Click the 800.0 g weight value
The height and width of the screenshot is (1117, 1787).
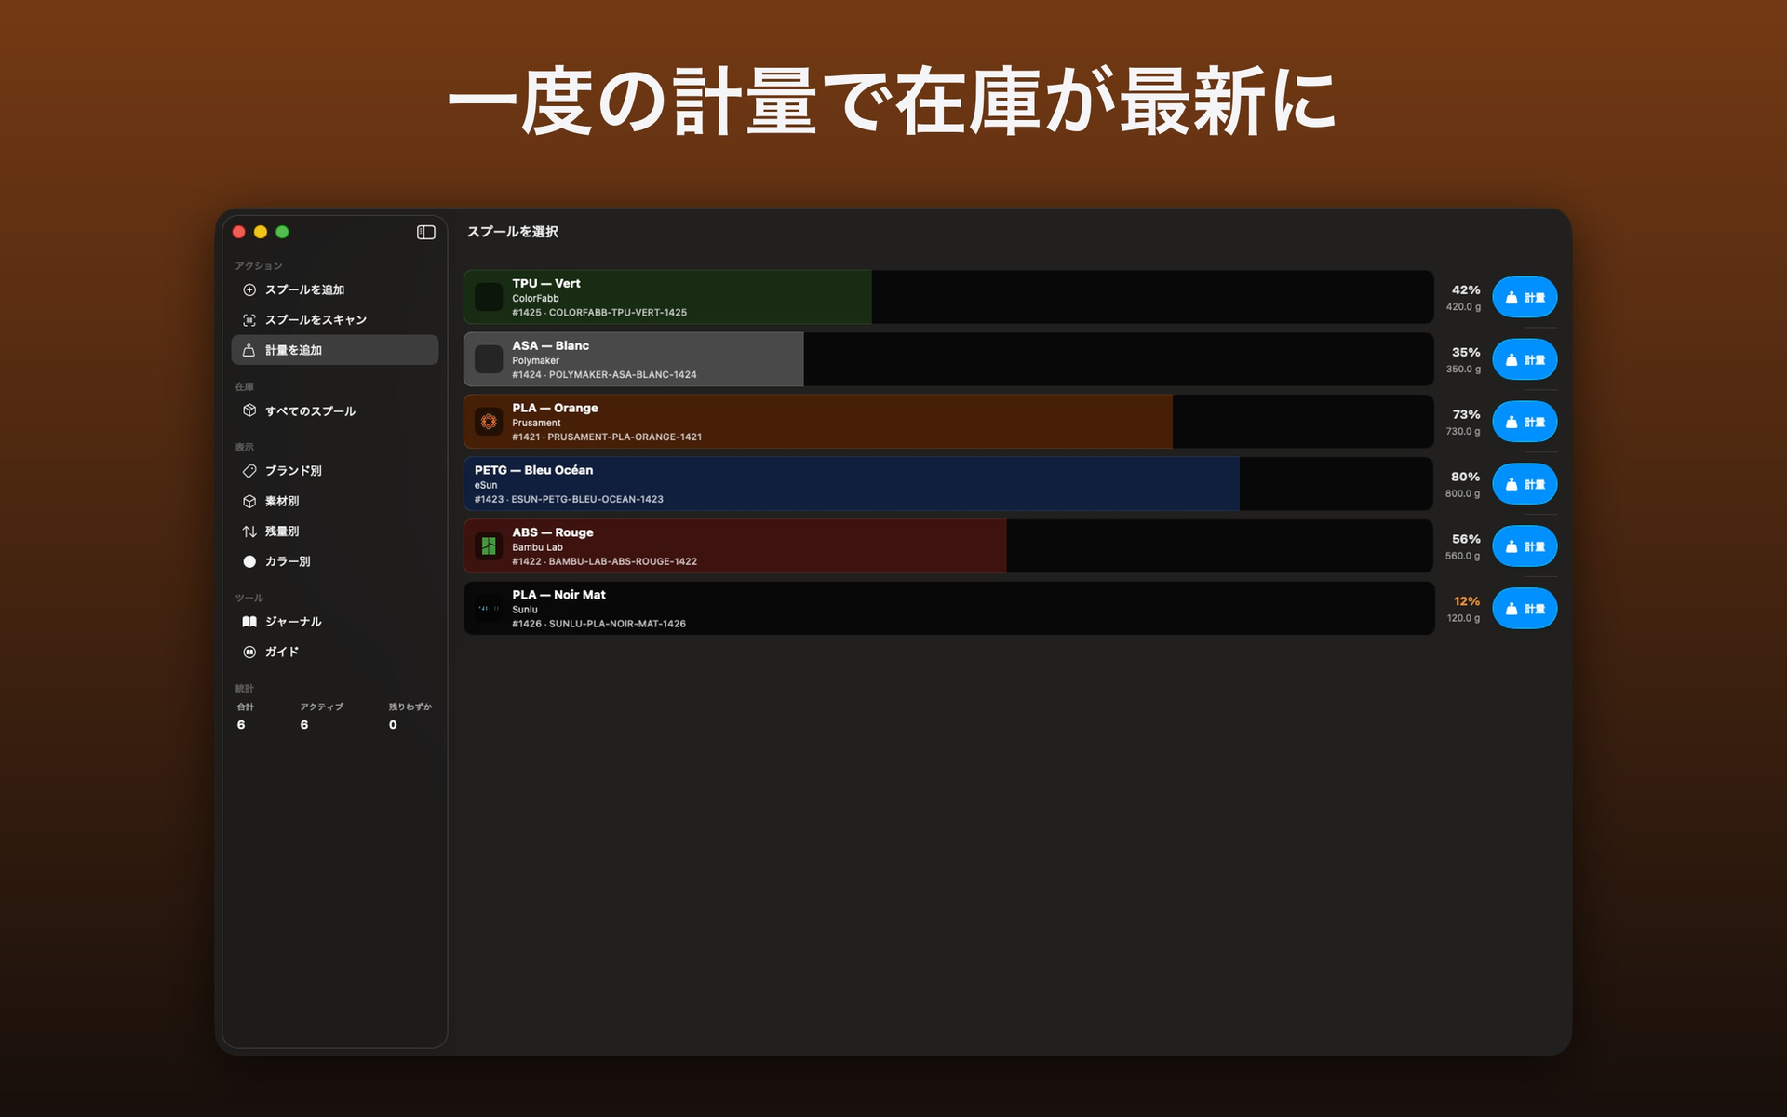pyautogui.click(x=1463, y=494)
